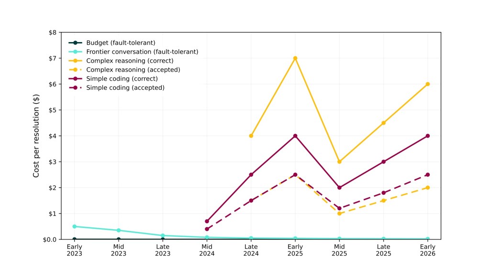Select the $4.50 Complex reasoning point at Late 2025
Viewport: 490px width, 269px height.
[x=383, y=123]
